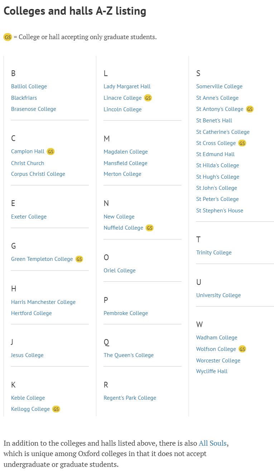The height and width of the screenshot is (474, 274).
Task: Click the GS badge beside St Antony's College
Action: click(250, 109)
